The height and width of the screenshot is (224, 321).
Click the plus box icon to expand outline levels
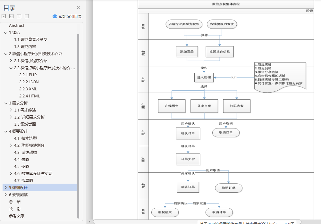(x=19, y=16)
